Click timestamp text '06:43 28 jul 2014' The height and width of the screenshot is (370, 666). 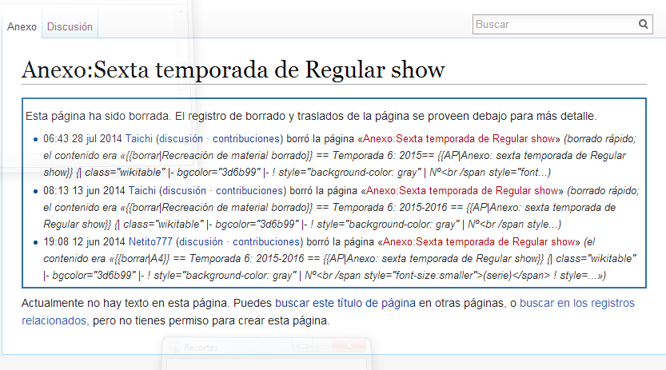[82, 139]
